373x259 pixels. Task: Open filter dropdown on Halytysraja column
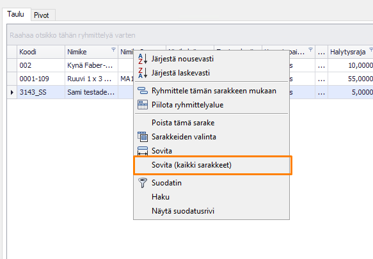click(371, 49)
